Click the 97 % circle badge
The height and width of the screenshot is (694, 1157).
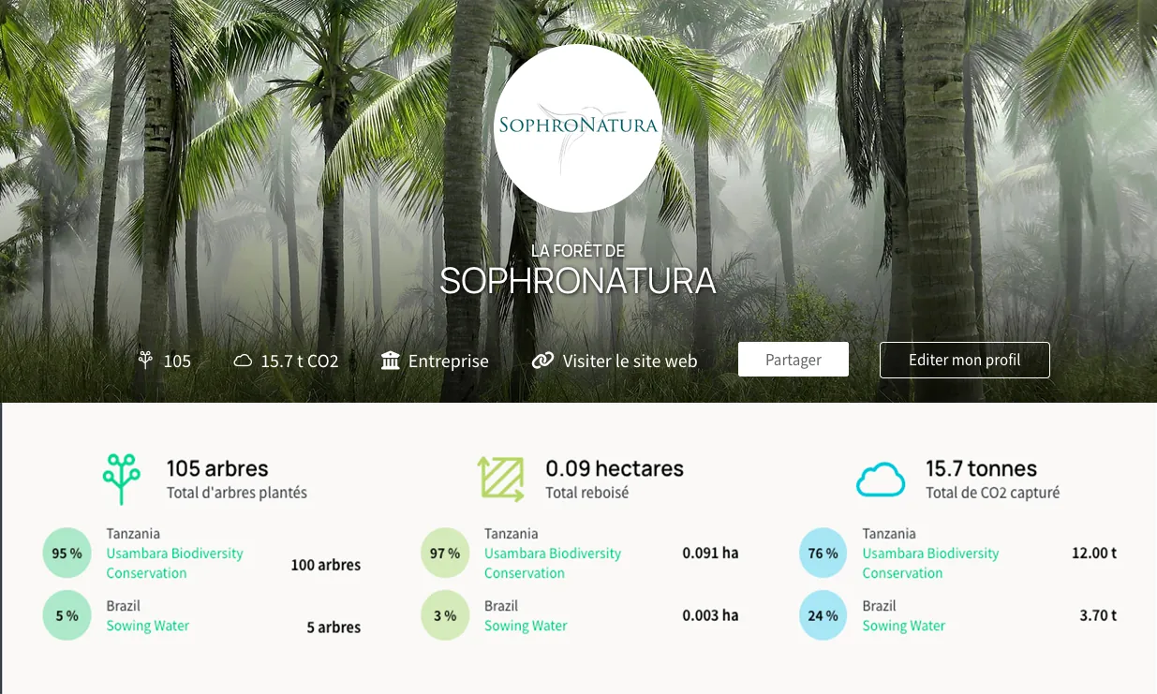pos(445,554)
